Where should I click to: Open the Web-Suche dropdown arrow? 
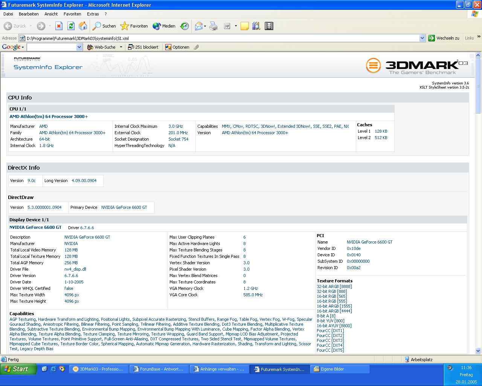point(121,47)
